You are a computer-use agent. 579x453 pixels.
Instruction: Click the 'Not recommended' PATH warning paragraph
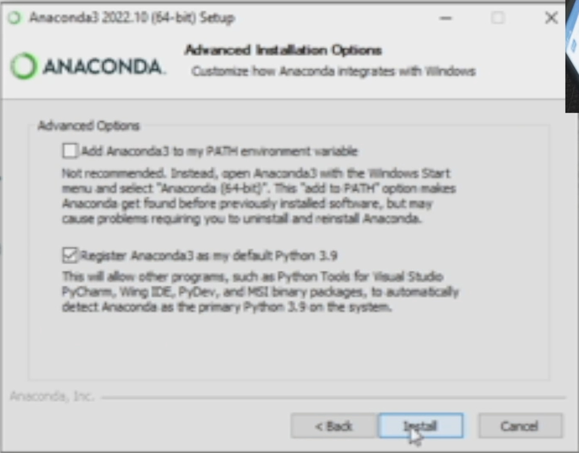(x=259, y=196)
